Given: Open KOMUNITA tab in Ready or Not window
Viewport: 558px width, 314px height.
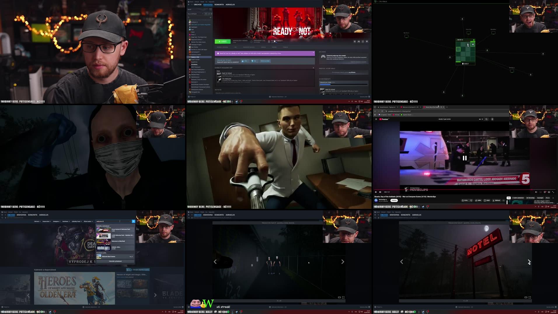Looking at the screenshot, I should (x=219, y=4).
